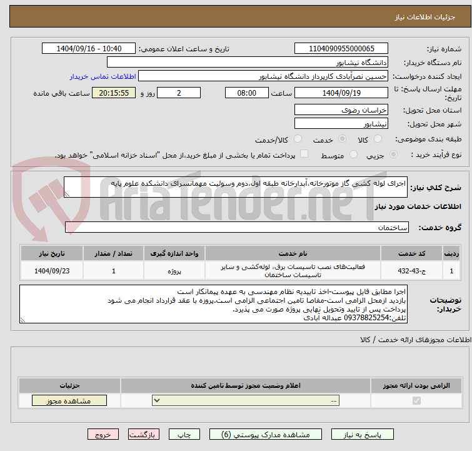Click the کد خدمت column header

pyautogui.click(x=411, y=253)
